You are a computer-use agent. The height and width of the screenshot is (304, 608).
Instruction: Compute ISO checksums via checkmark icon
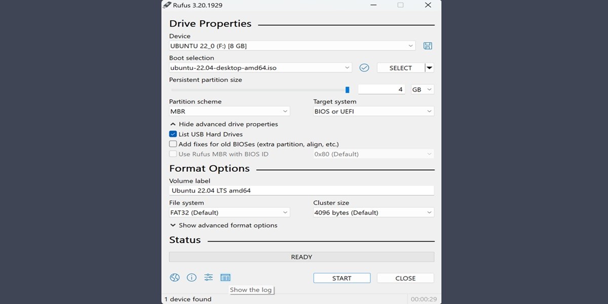[364, 67]
